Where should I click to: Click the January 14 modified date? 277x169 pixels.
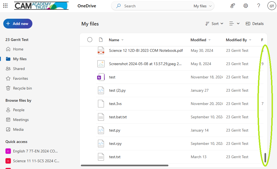[x=199, y=130]
